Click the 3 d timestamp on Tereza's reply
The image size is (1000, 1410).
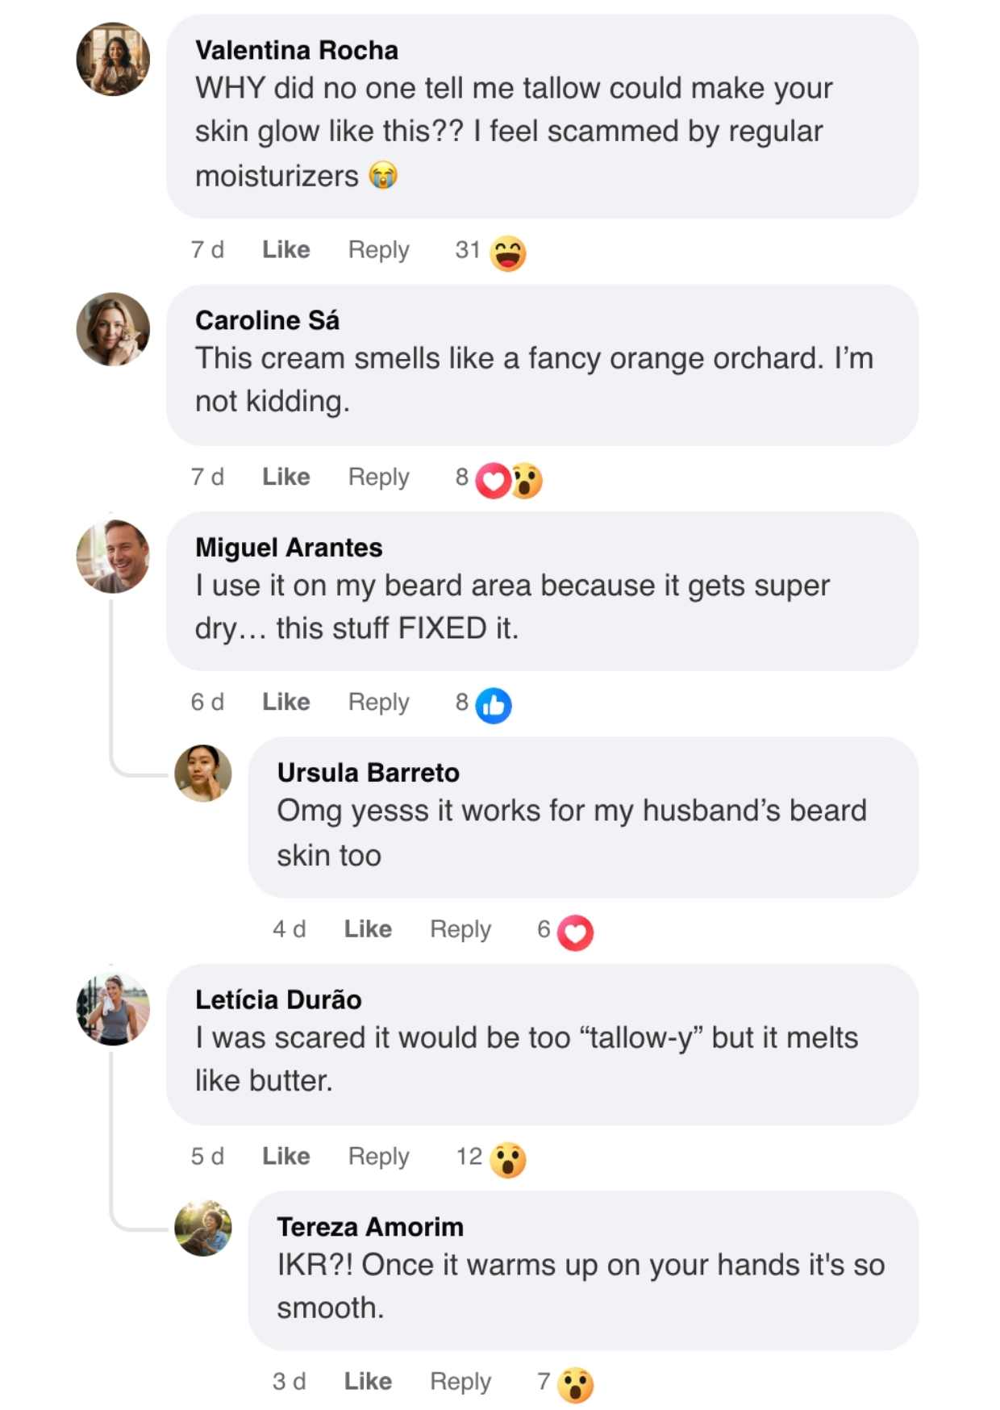click(289, 1382)
